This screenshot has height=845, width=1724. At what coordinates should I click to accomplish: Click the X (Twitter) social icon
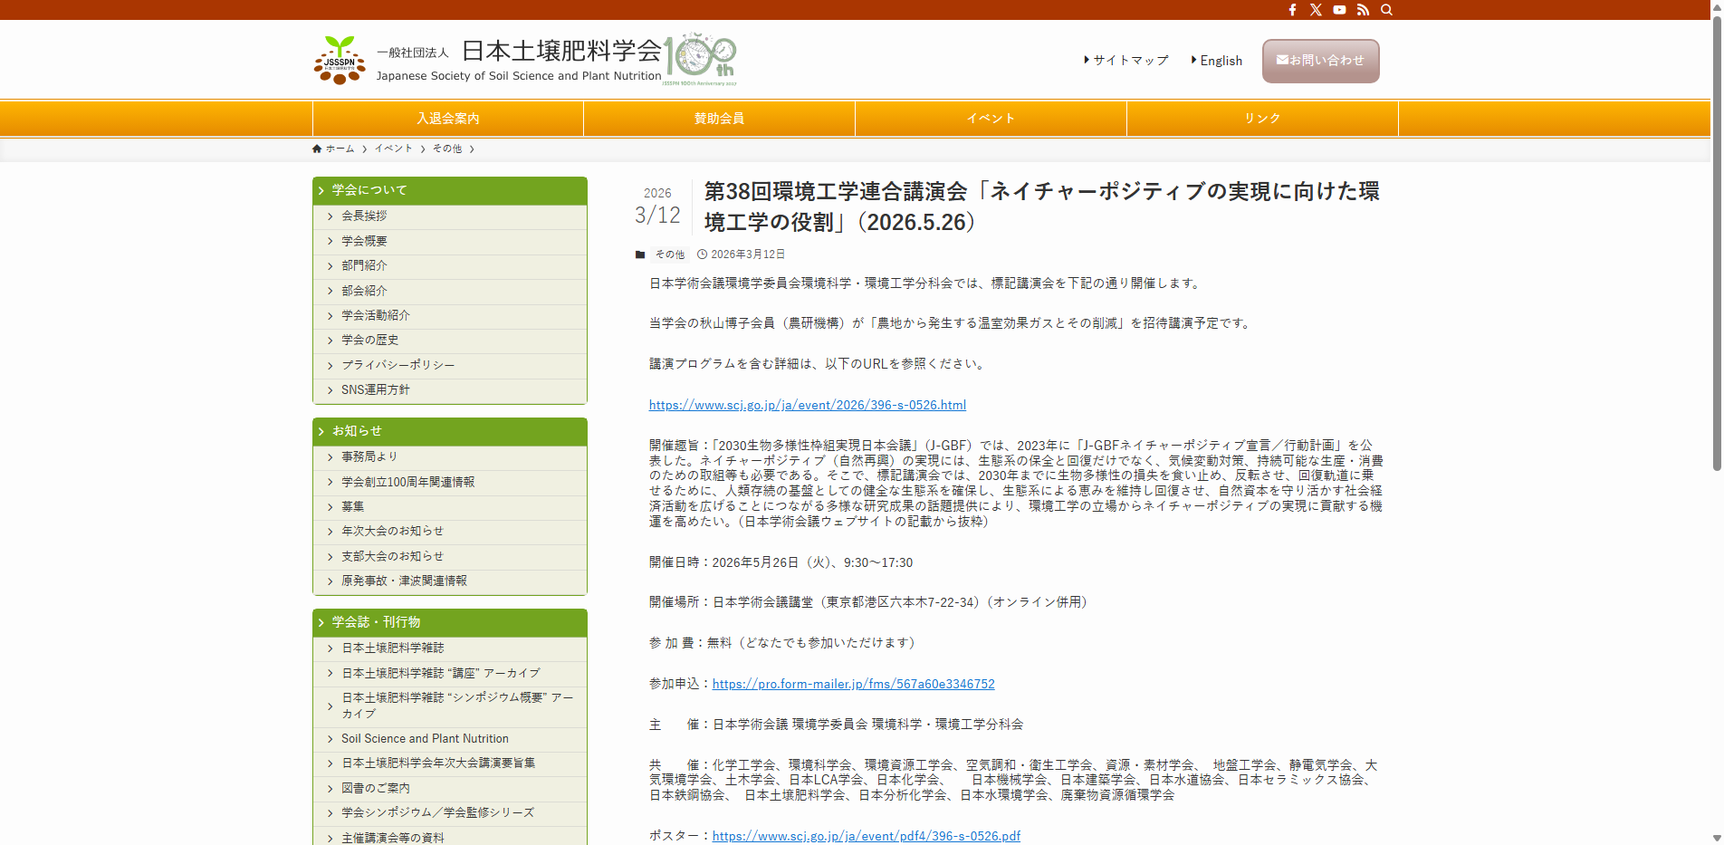(x=1316, y=10)
